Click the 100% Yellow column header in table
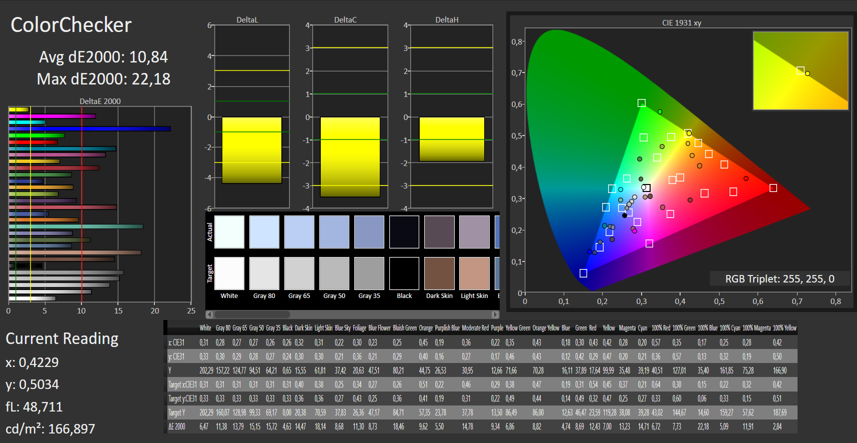Screen dimensions: 857x443 click(784, 328)
